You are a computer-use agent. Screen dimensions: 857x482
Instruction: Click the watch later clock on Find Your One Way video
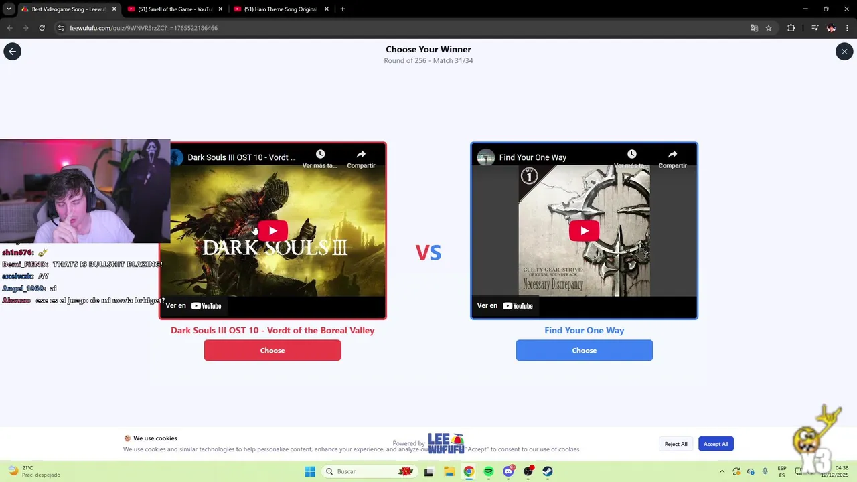[631, 154]
